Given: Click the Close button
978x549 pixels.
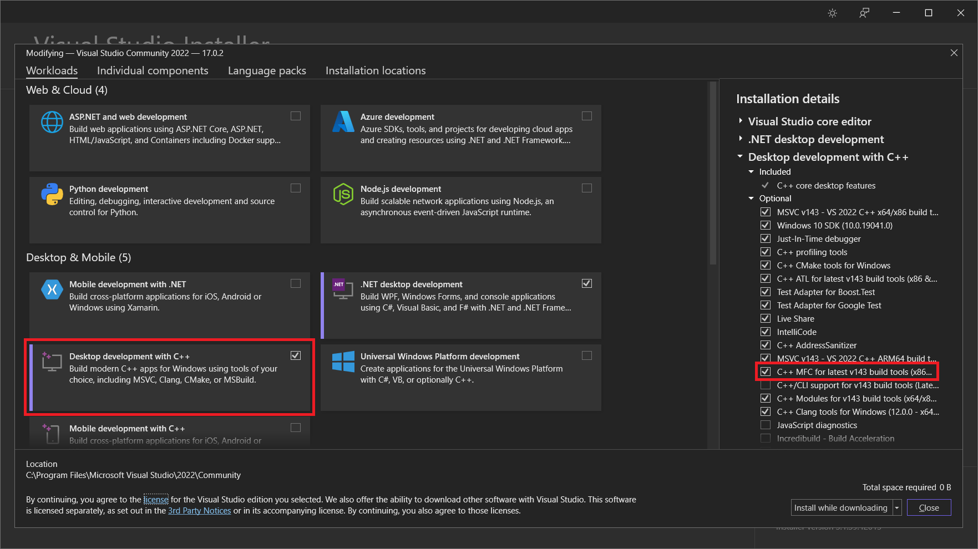Looking at the screenshot, I should click(x=929, y=507).
